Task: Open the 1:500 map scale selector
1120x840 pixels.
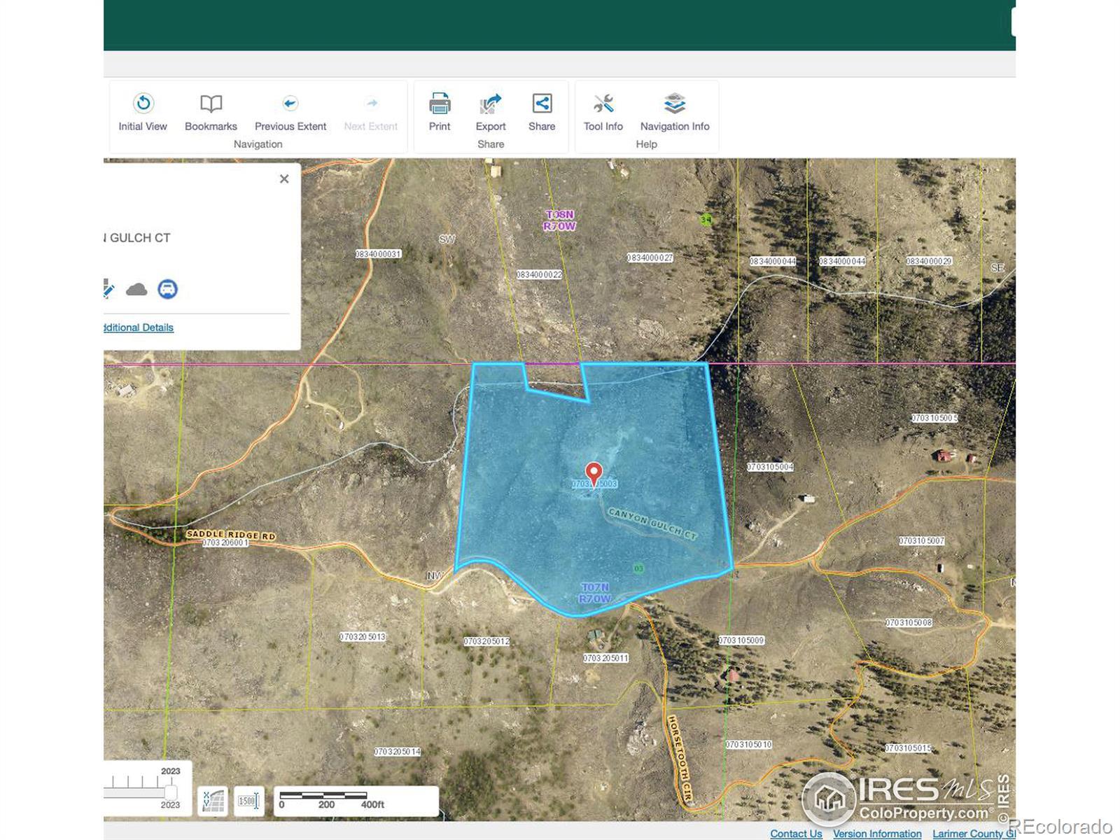Action: coord(248,801)
